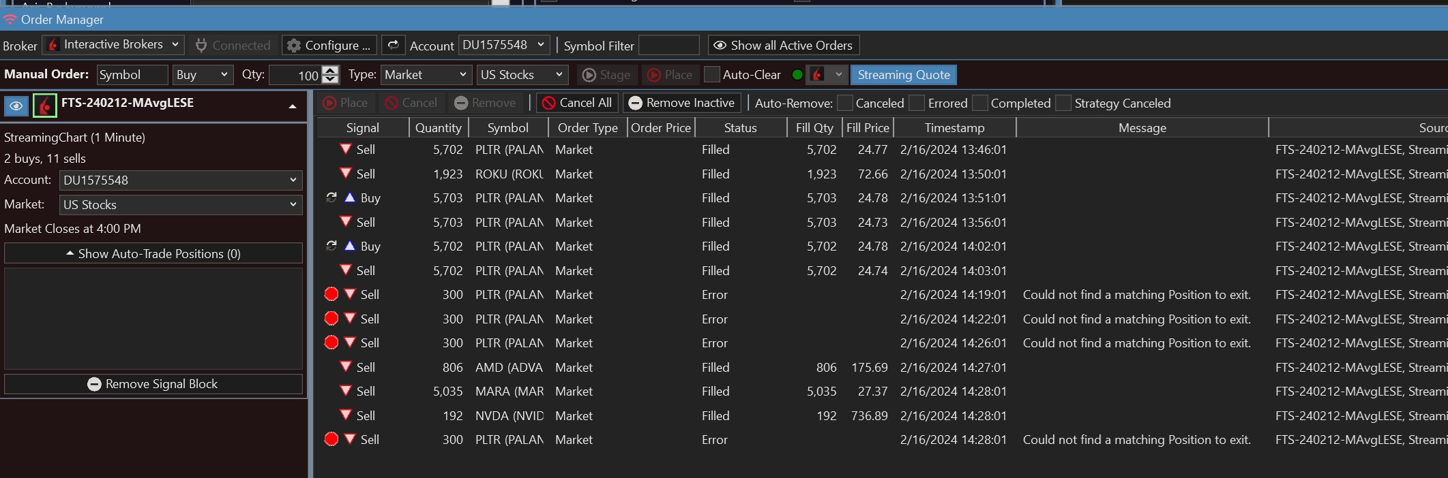The height and width of the screenshot is (478, 1448).
Task: Sort by the Fill Price column header
Action: pos(868,127)
